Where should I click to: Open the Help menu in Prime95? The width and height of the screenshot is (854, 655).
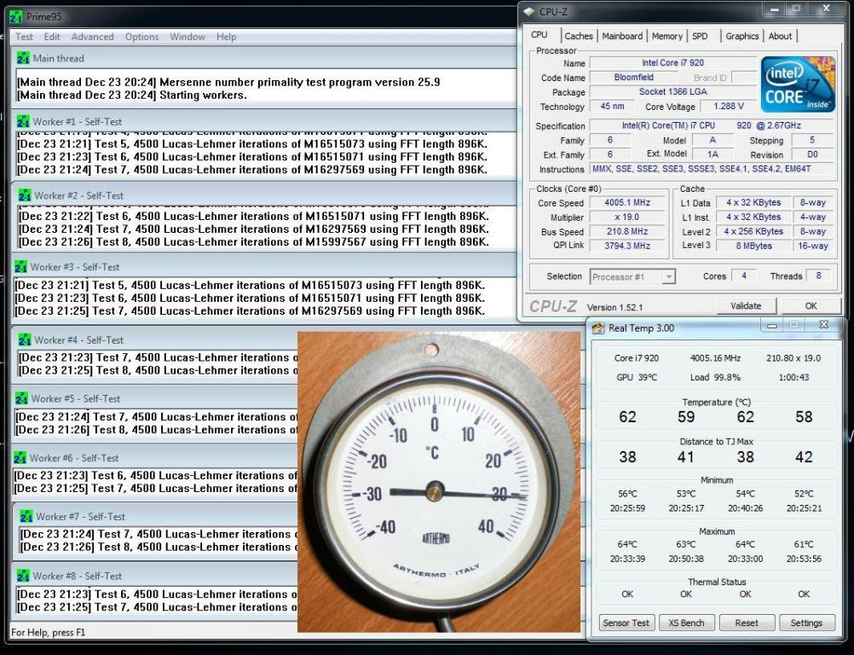point(226,37)
